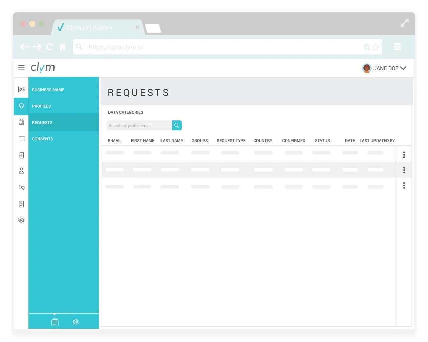Click the zoom magnifier in the address bar

point(367,47)
